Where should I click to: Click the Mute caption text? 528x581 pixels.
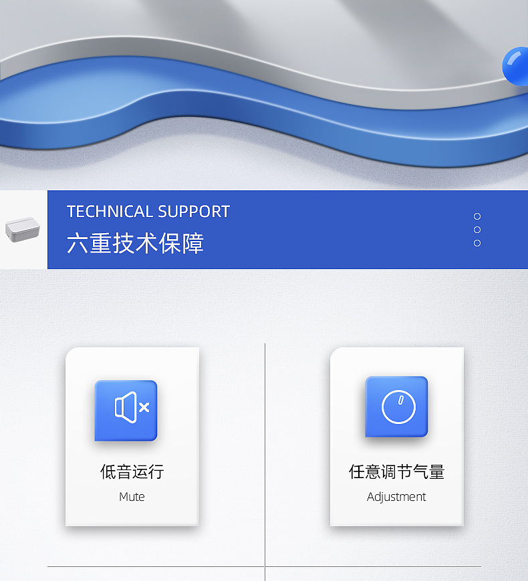coord(132,496)
